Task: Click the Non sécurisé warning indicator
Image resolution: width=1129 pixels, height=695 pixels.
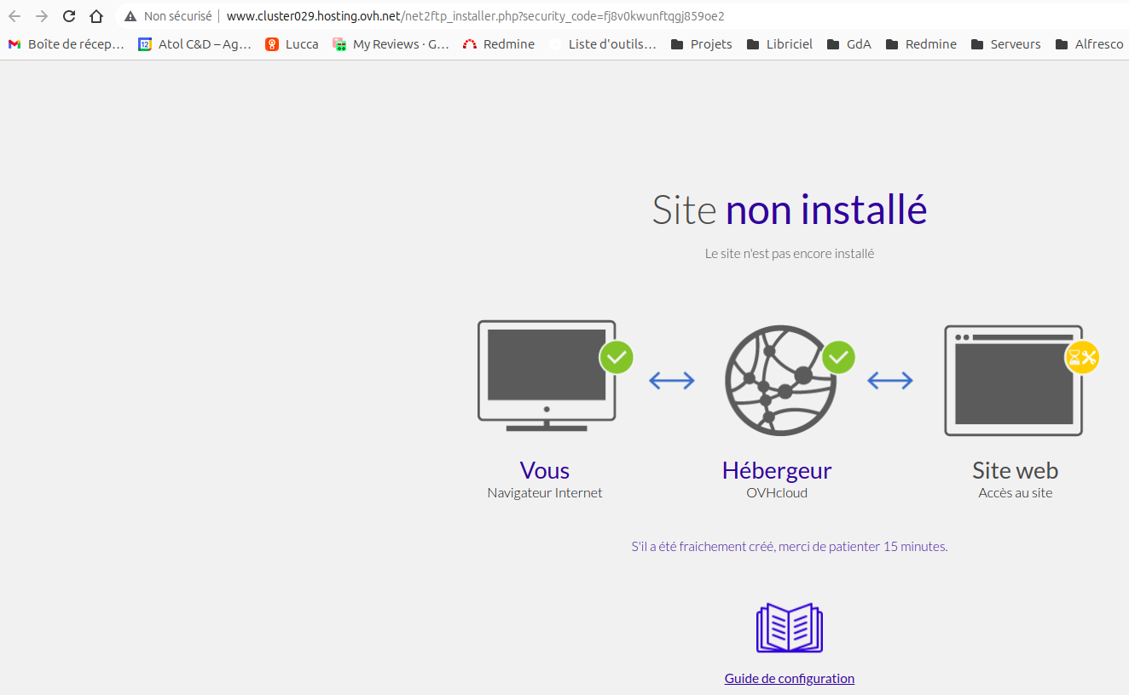Action: [168, 16]
